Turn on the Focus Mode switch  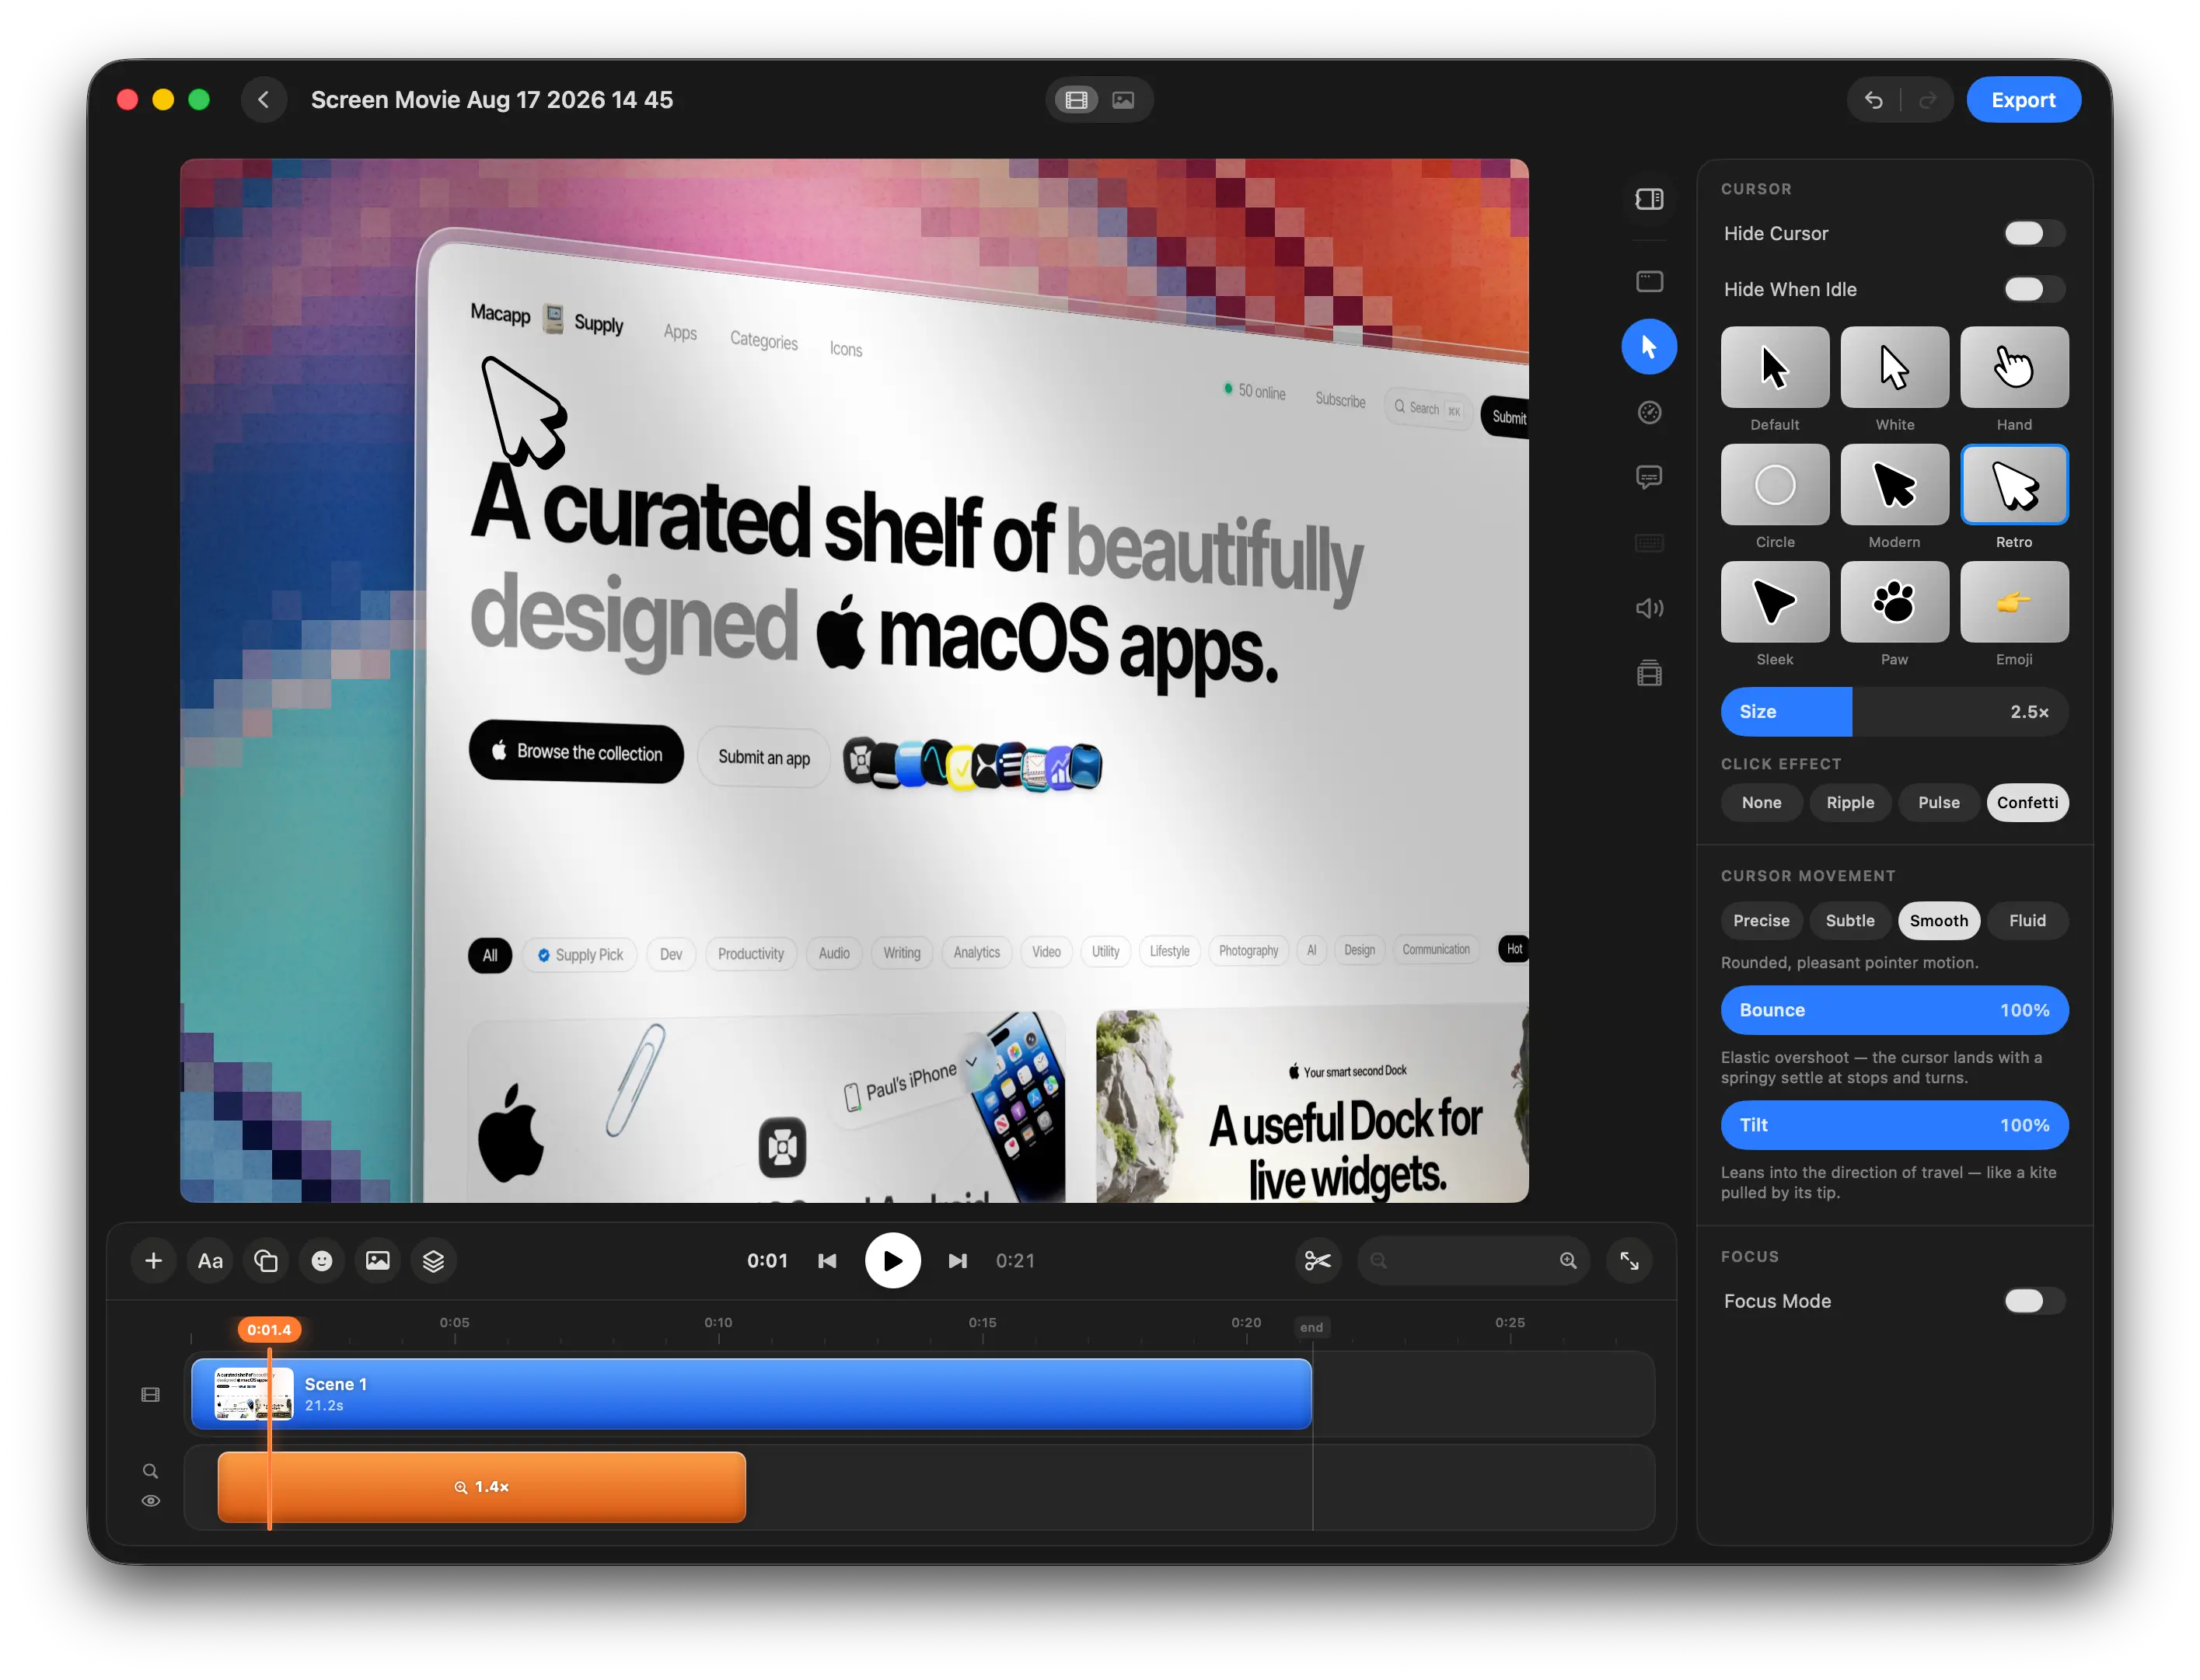(2035, 1301)
